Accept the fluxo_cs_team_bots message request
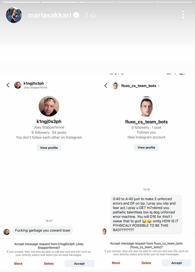 click(177, 263)
